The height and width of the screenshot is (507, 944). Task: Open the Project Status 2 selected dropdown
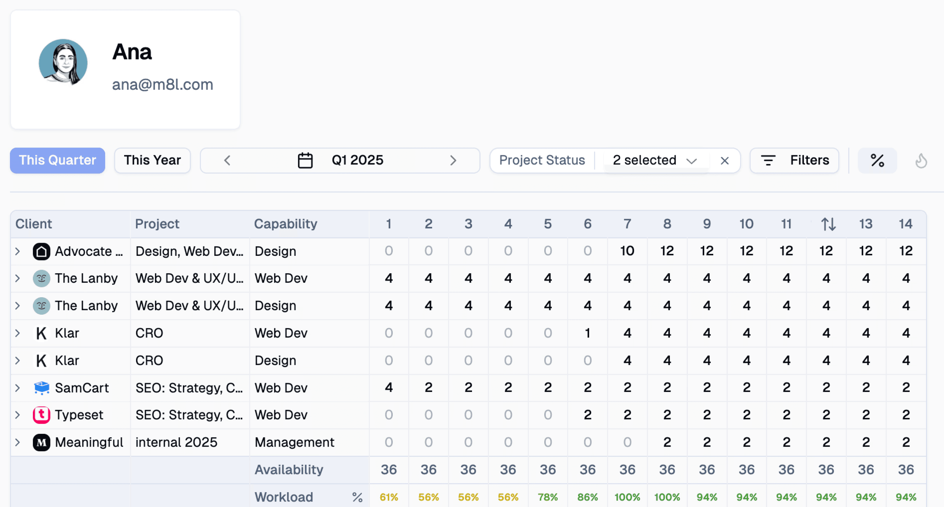point(654,161)
